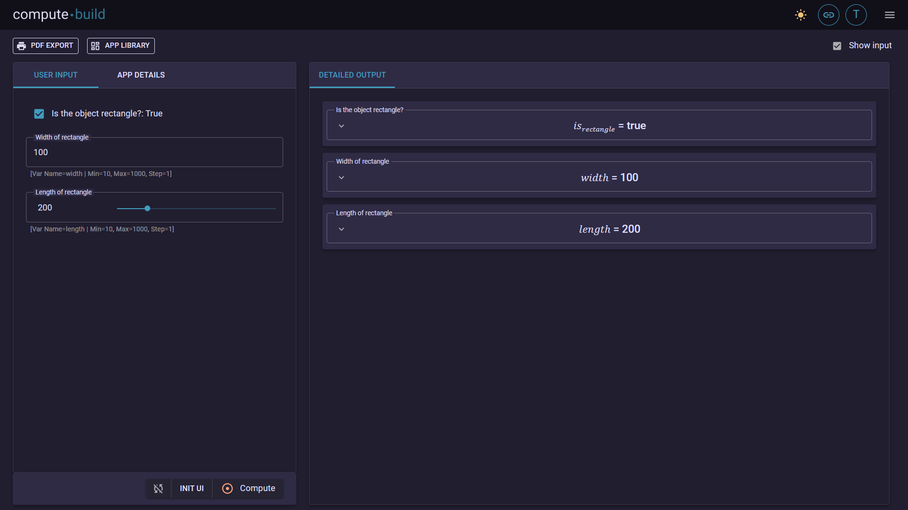Image resolution: width=908 pixels, height=510 pixels.
Task: Click the share link icon in header
Action: point(828,15)
